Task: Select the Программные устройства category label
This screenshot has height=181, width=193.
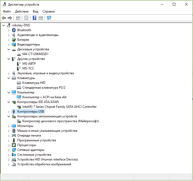Action: pyautogui.click(x=37, y=140)
